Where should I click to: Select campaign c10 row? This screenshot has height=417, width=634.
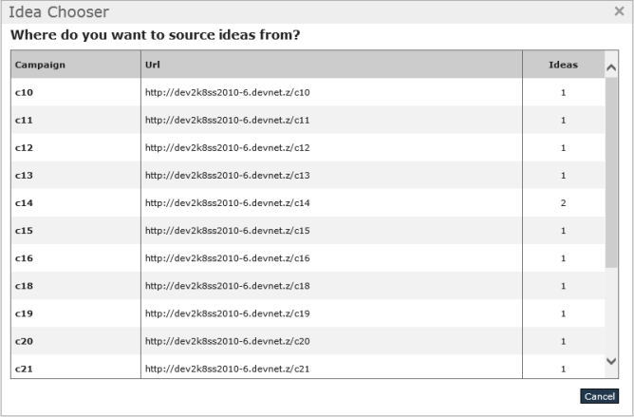click(x=23, y=93)
